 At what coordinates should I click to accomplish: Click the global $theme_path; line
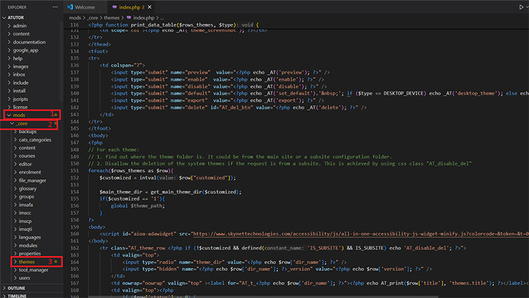[x=138, y=206]
